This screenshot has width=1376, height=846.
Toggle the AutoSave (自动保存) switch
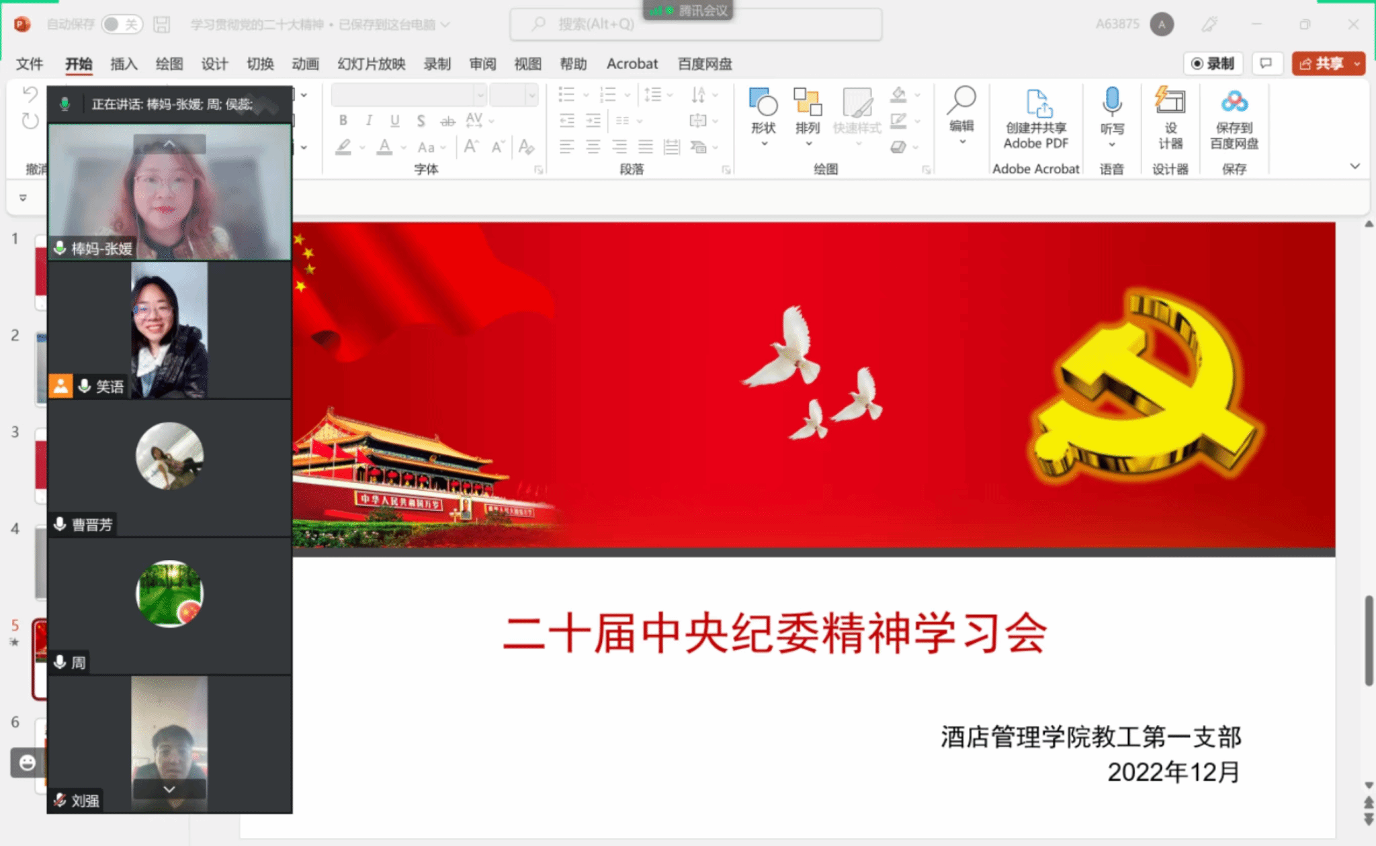[x=122, y=25]
